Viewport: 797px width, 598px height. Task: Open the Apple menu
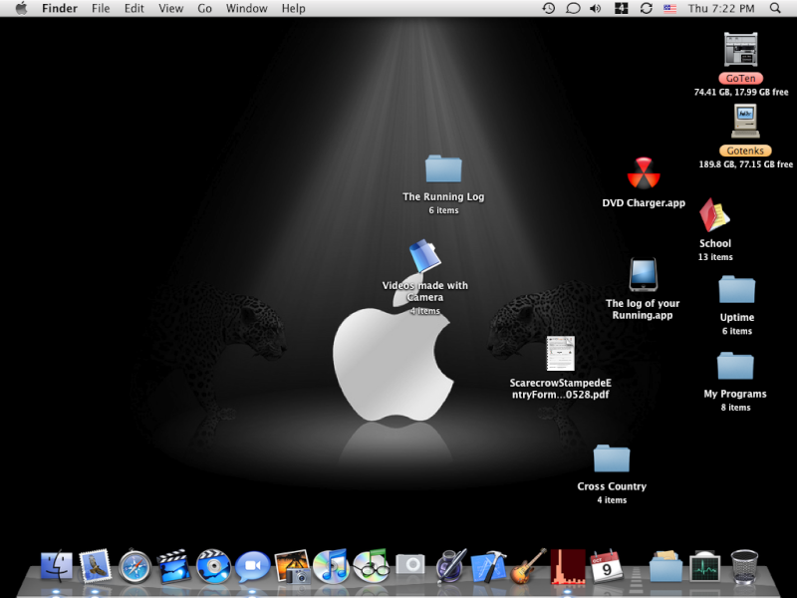pos(21,8)
